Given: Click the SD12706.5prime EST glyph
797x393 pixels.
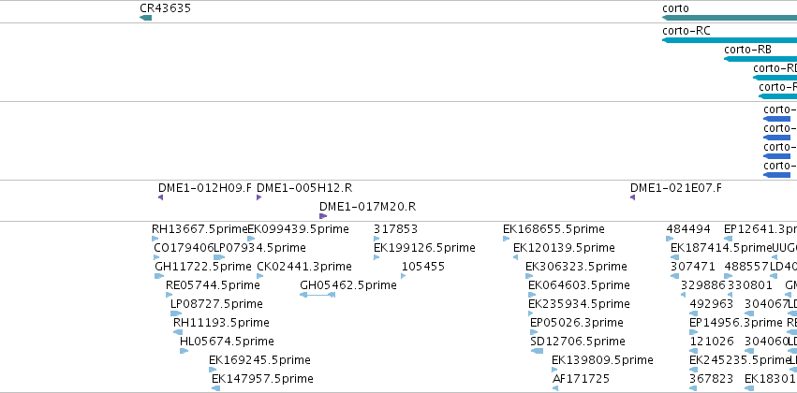Looking at the screenshot, I should [537, 352].
